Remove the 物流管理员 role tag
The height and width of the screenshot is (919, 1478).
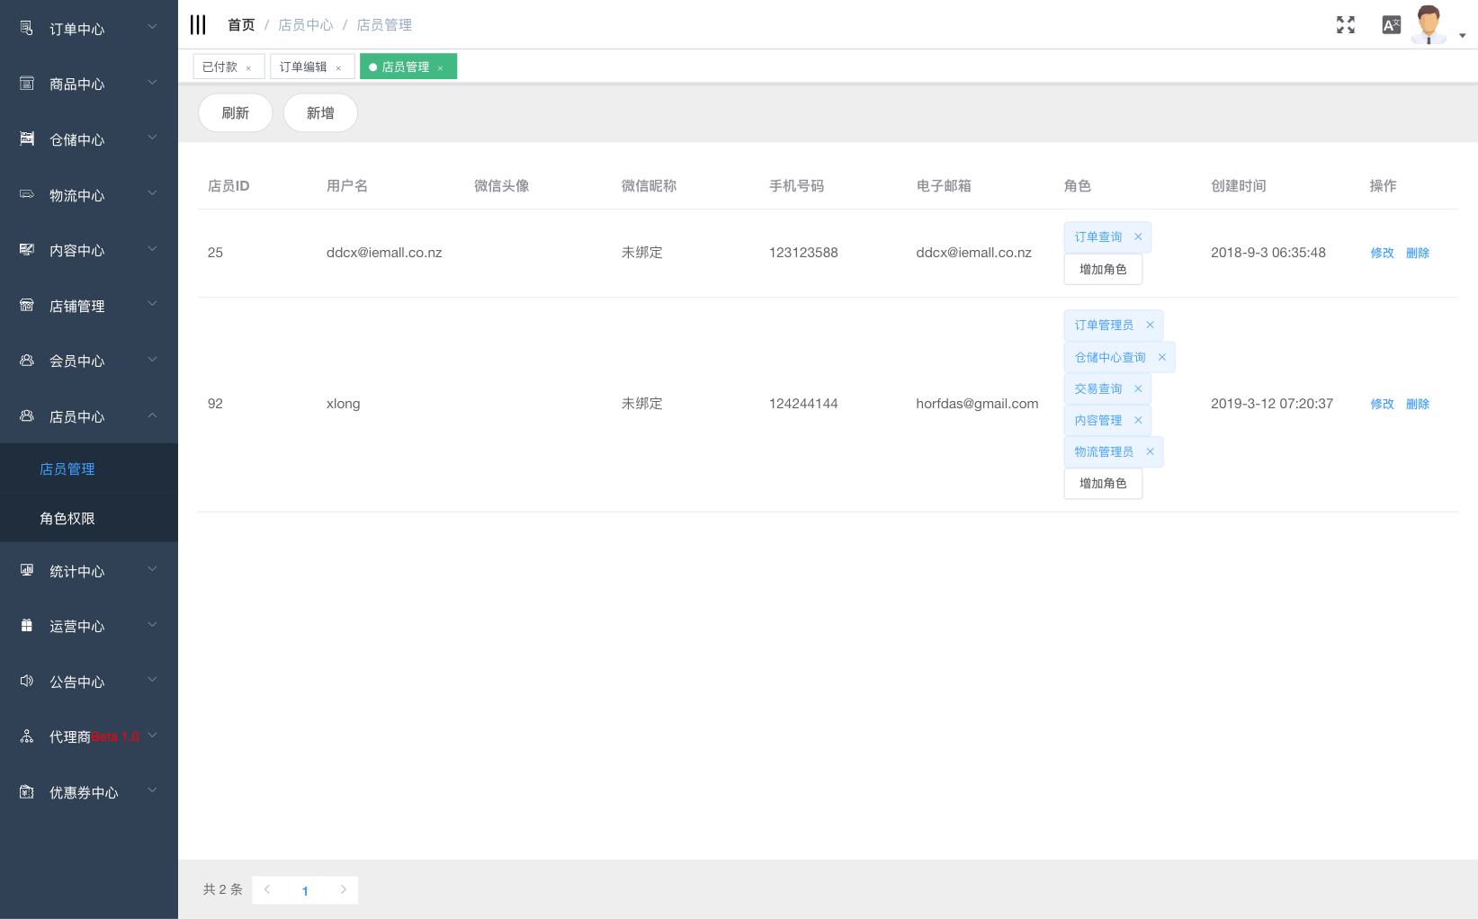coord(1150,452)
